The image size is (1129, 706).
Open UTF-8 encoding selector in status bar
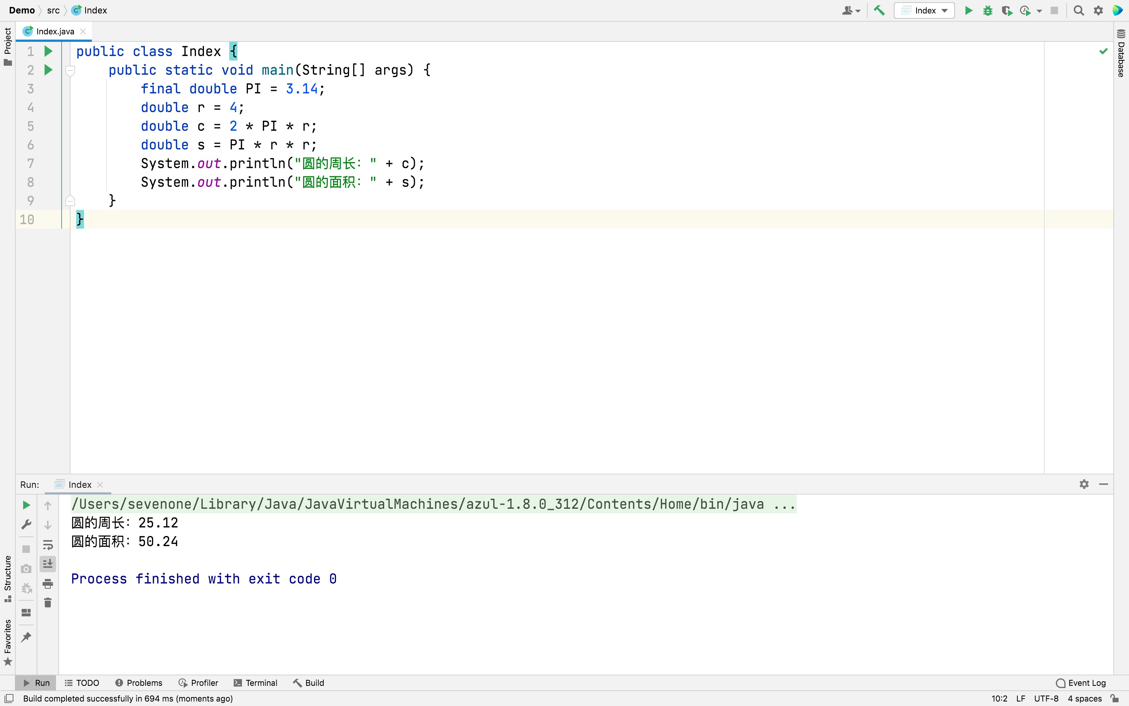[x=1046, y=699]
